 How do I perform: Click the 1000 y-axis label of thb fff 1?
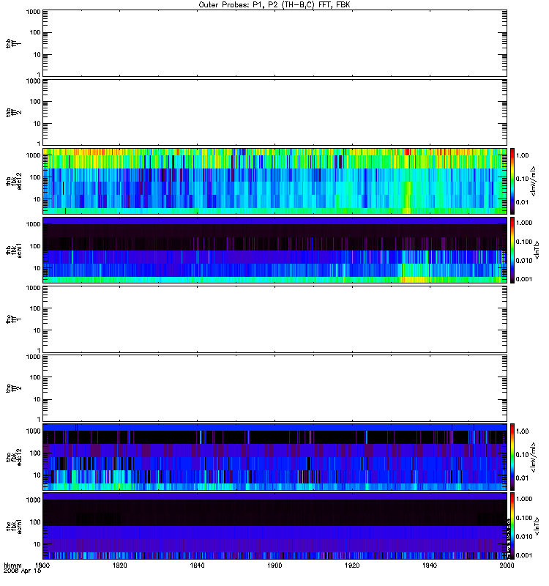tap(33, 12)
